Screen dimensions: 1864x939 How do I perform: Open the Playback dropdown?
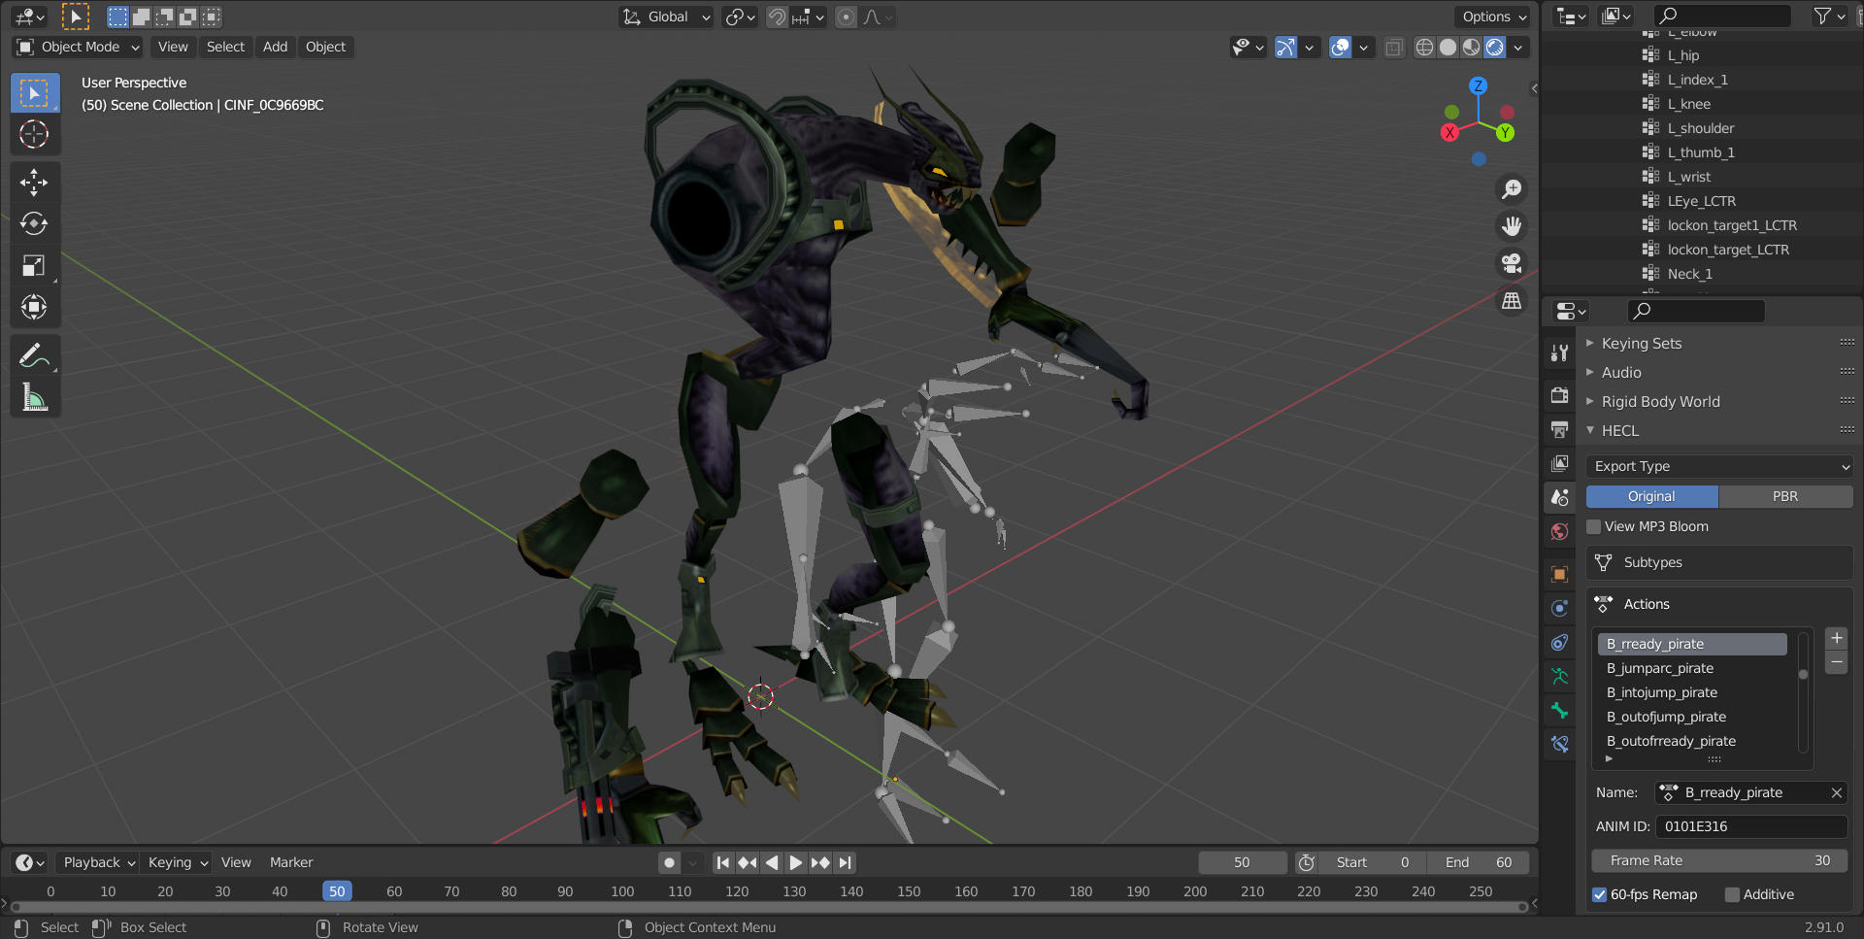coord(98,862)
